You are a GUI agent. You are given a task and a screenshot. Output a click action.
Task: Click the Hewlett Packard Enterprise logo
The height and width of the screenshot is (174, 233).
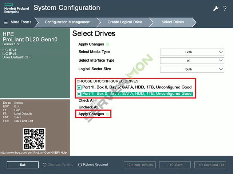coord(16,9)
